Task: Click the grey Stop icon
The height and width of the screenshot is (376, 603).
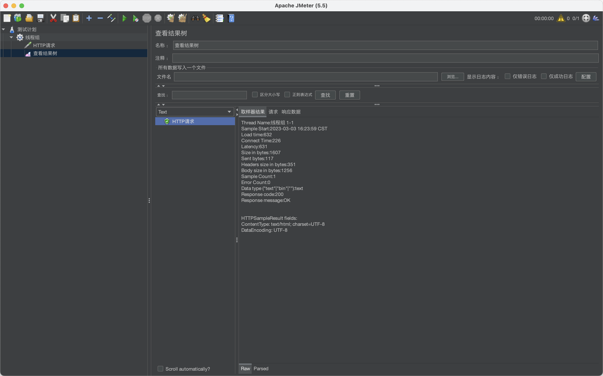Action: point(147,18)
